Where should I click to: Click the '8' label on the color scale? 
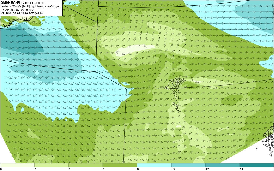click(138, 169)
